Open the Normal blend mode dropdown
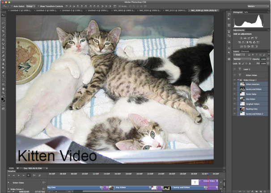The height and width of the screenshot is (193, 271). (242, 59)
